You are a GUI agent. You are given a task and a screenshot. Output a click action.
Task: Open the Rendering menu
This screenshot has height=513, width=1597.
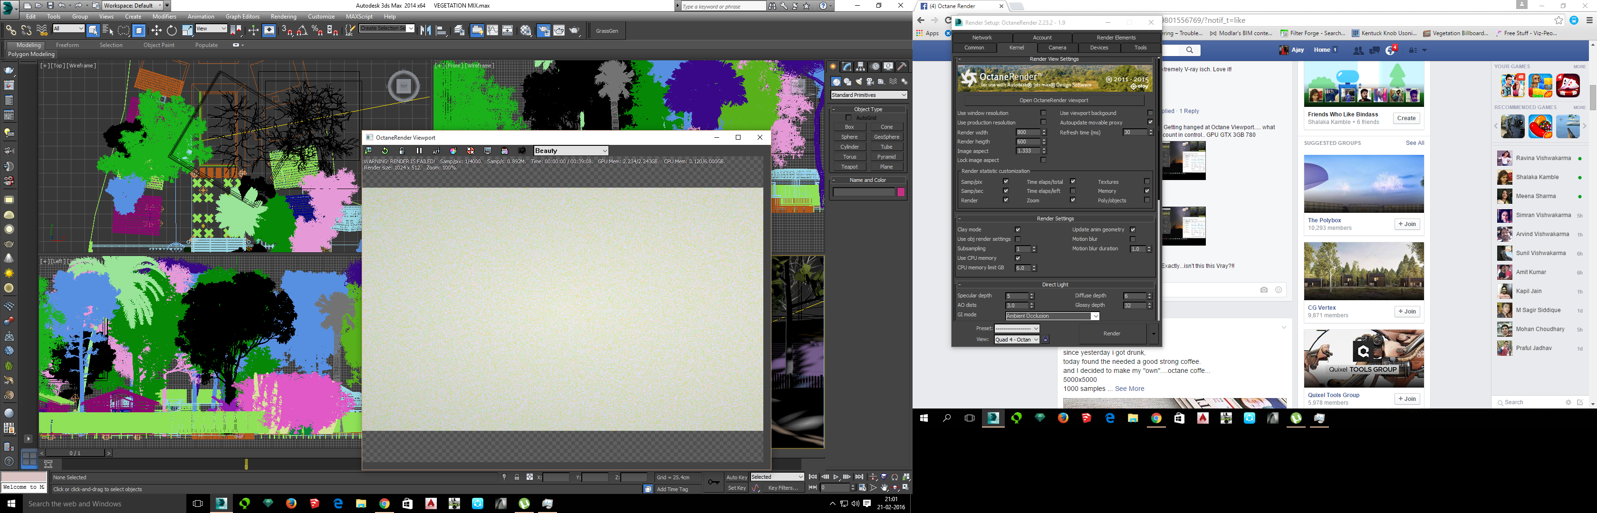point(283,17)
